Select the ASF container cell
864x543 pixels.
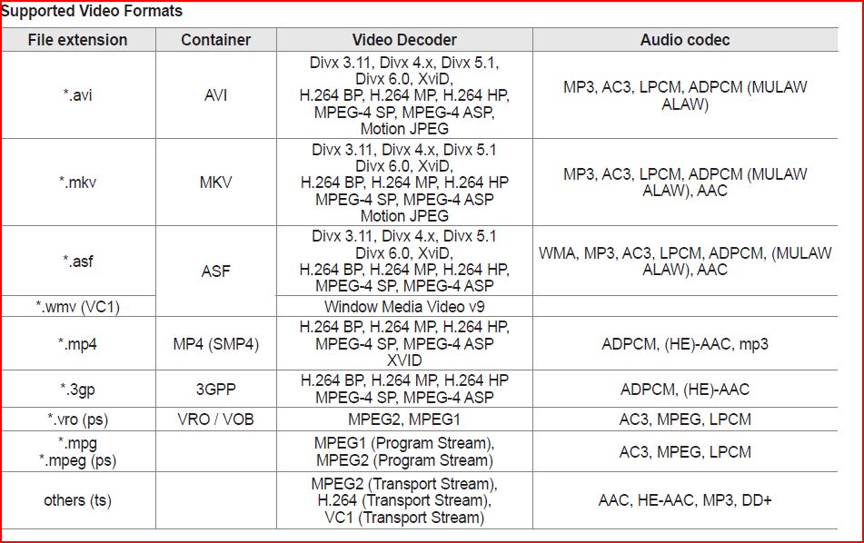[x=216, y=271]
